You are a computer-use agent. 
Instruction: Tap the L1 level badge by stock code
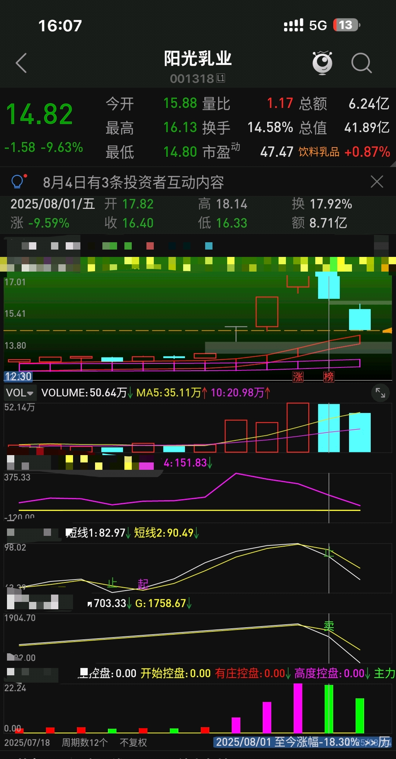(x=221, y=78)
